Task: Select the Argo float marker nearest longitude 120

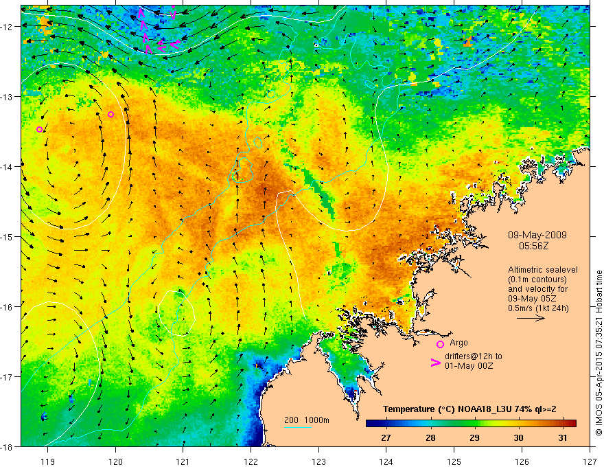Action: 111,115
